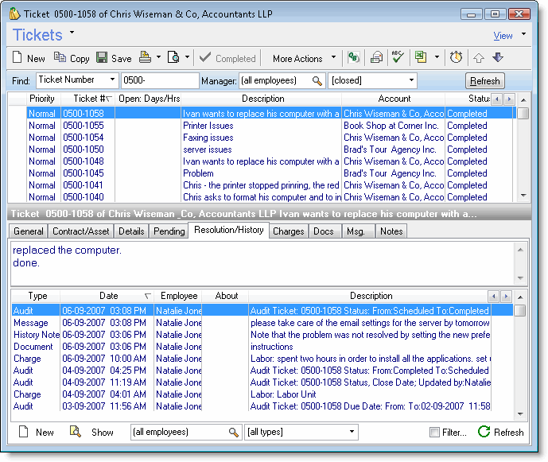Go to next ticket with down arrow
Viewport: 548px width, 462px height.
(498, 58)
